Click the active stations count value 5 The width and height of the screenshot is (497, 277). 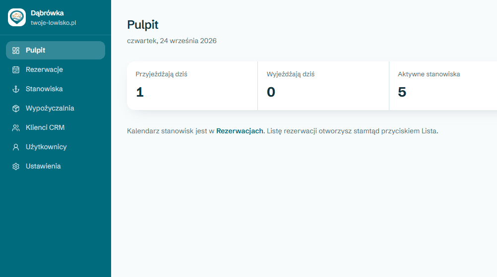tap(402, 92)
